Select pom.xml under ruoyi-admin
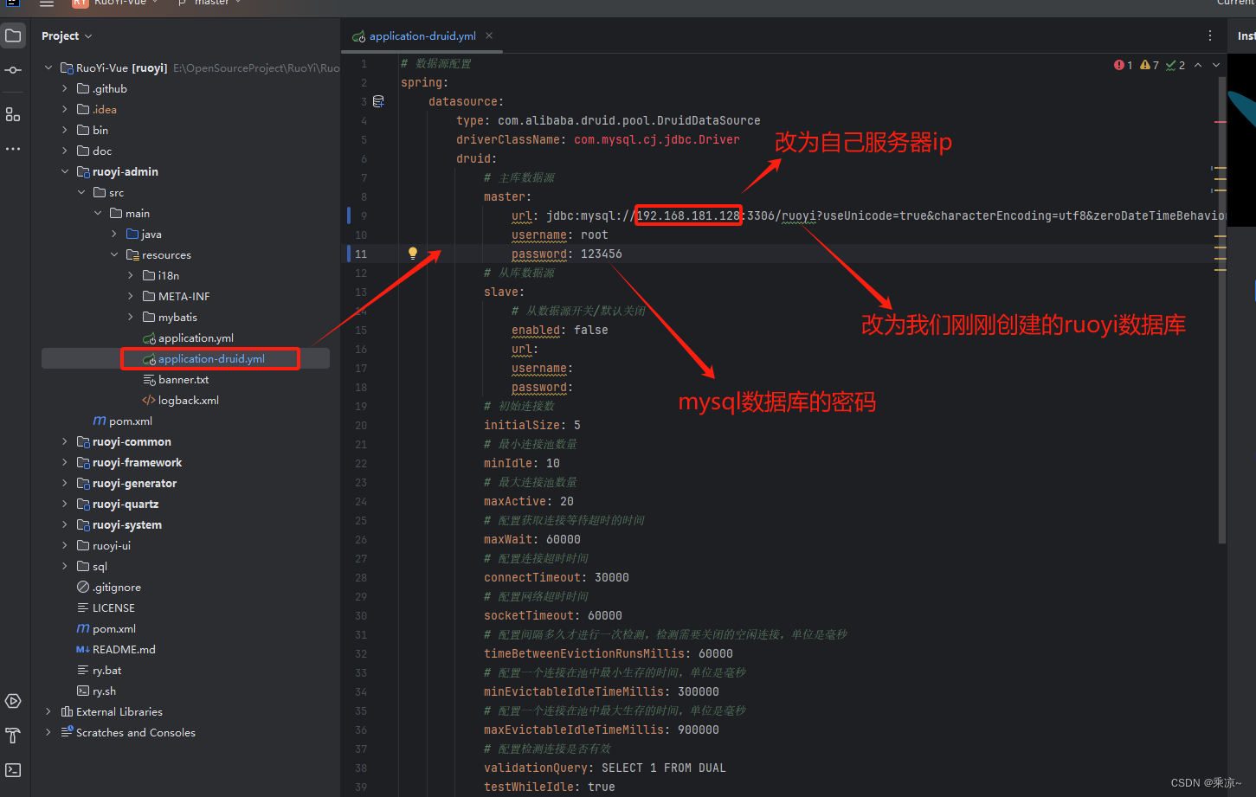This screenshot has width=1256, height=797. pyautogui.click(x=123, y=421)
